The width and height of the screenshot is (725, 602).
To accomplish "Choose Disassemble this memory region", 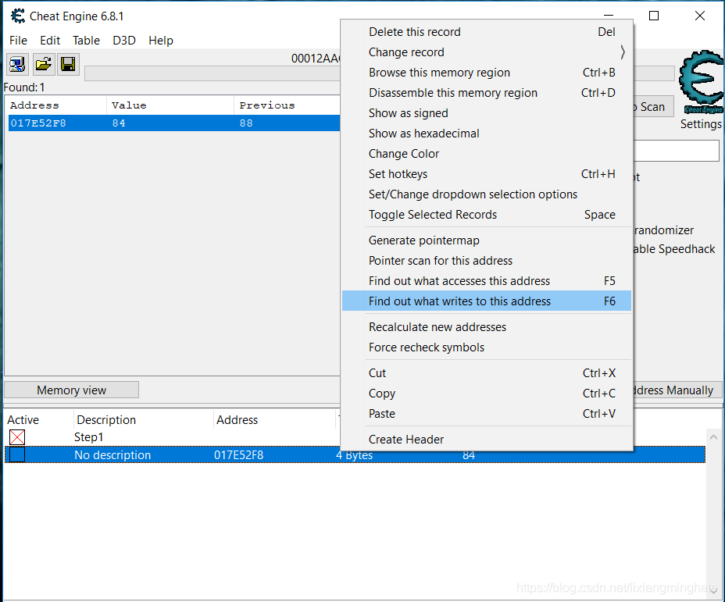I will pos(487,93).
